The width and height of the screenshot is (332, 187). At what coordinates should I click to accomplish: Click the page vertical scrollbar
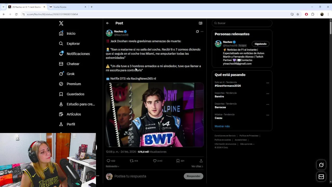click(x=331, y=28)
